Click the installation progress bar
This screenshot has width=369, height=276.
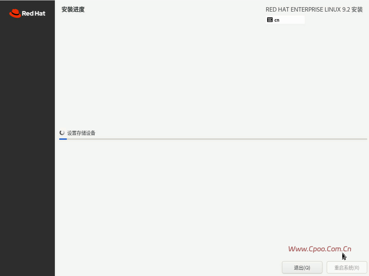pos(213,139)
